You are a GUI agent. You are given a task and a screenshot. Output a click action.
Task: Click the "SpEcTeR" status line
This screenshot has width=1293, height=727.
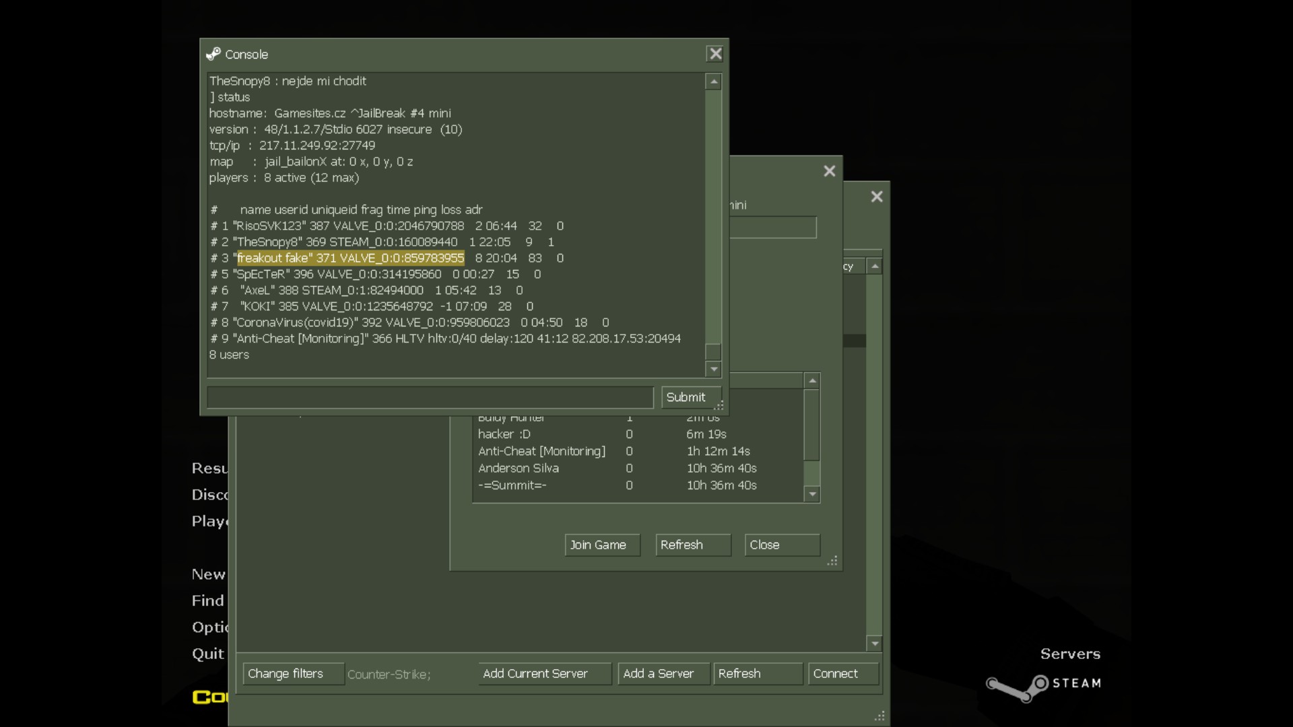pos(375,274)
